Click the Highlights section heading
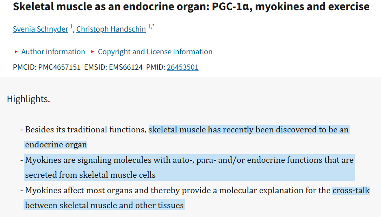 (x=28, y=99)
